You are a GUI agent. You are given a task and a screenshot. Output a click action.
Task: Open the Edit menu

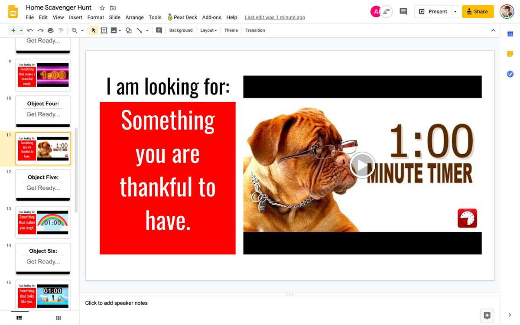[x=43, y=17]
